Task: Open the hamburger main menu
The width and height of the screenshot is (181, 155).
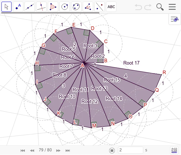Action: (x=172, y=7)
